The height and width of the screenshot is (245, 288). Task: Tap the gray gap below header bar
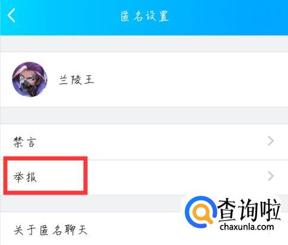click(144, 44)
